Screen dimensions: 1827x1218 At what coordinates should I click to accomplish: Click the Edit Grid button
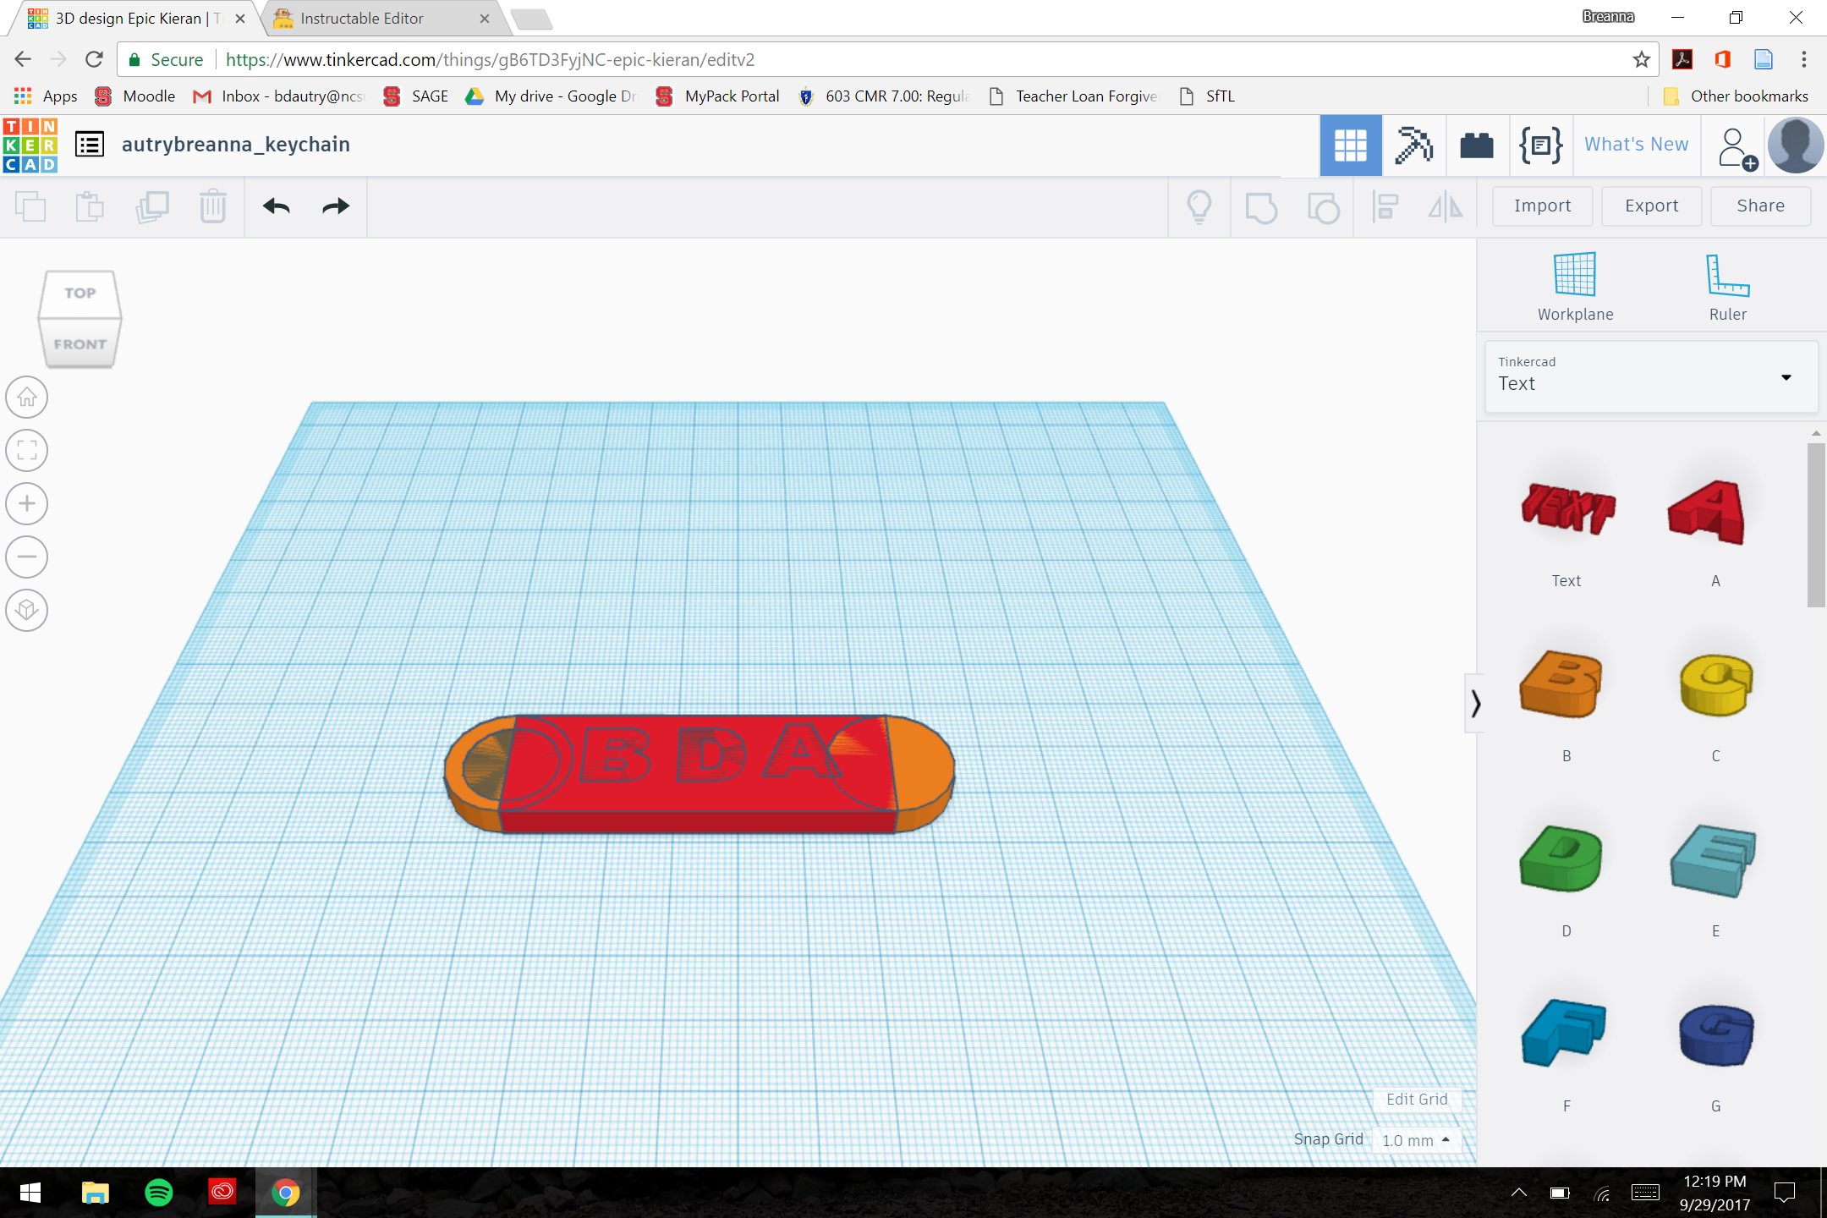[x=1417, y=1099]
